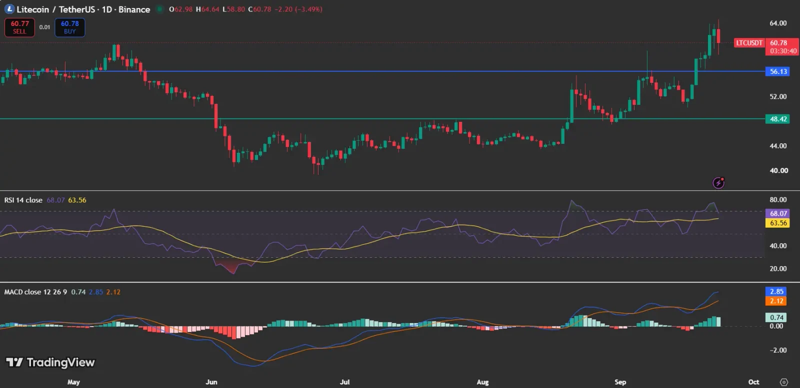Click the May label on time axis

[73, 382]
